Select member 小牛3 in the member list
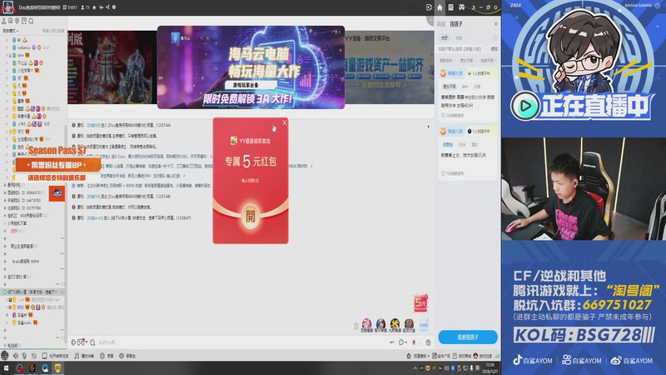This screenshot has height=375, width=666. pyautogui.click(x=30, y=123)
